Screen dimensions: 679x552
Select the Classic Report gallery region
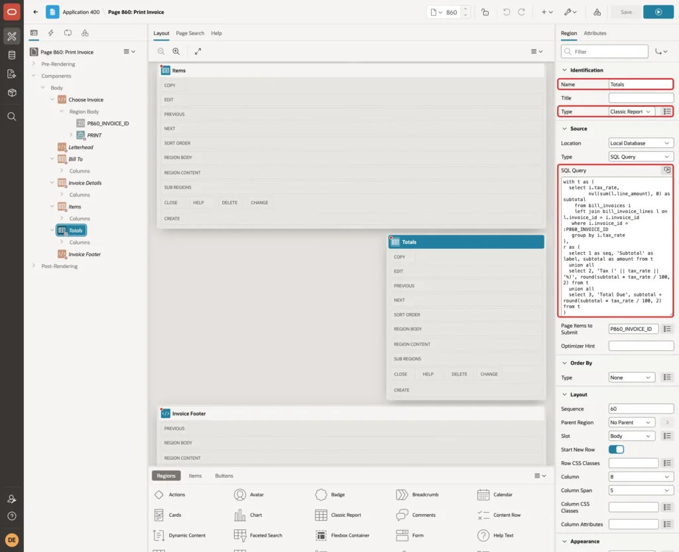pyautogui.click(x=338, y=515)
